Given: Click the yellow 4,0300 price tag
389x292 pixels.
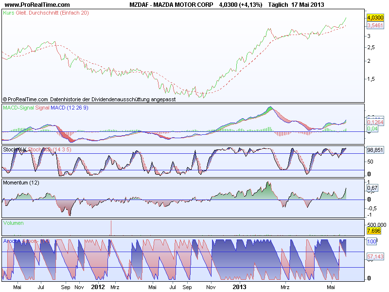Looking at the screenshot, I should (x=375, y=18).
